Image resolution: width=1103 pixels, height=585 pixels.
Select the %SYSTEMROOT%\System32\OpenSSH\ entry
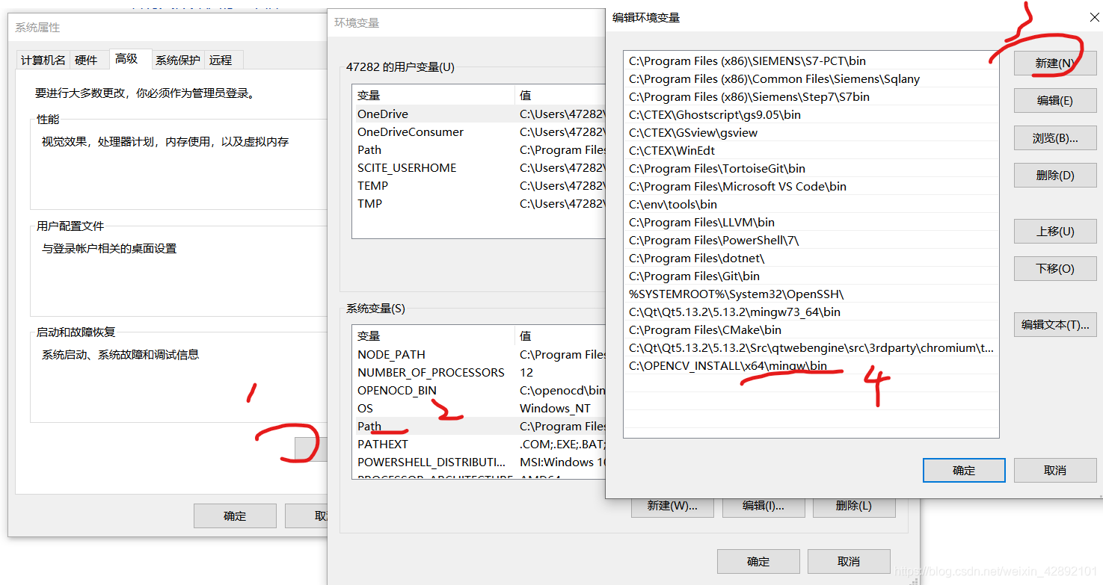coord(811,294)
